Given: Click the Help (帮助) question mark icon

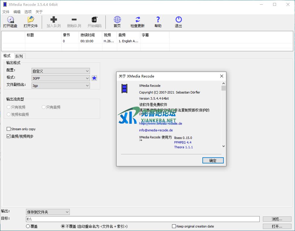Looking at the screenshot, I should coord(158,20).
